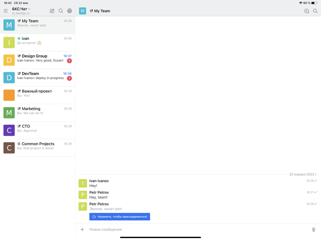Expand the БКС.Чат workspace dropdown
The width and height of the screenshot is (321, 240).
21,9
